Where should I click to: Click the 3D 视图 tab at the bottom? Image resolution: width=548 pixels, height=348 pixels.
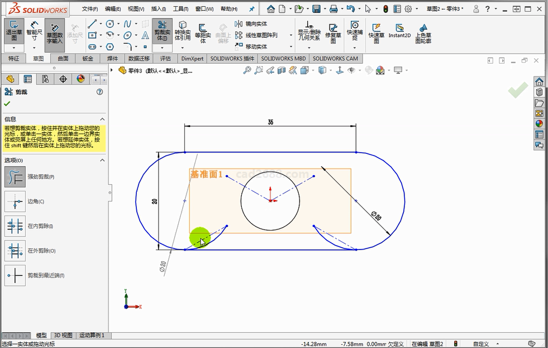(63, 335)
